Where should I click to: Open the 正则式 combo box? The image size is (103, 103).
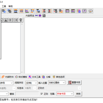coord(64,88)
